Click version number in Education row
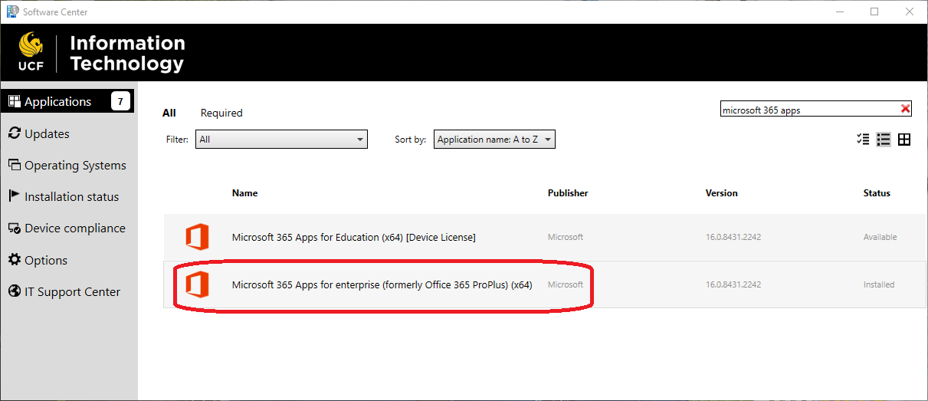 (733, 237)
